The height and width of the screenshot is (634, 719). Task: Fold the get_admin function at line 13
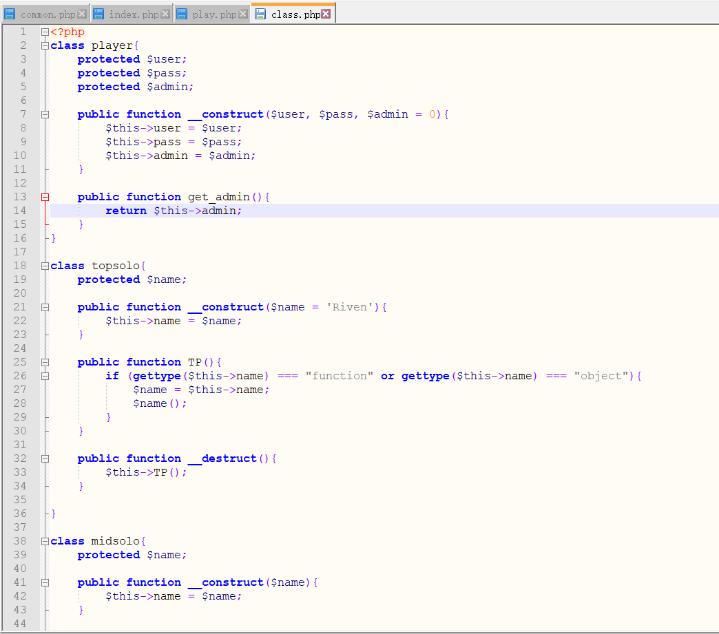pos(45,197)
